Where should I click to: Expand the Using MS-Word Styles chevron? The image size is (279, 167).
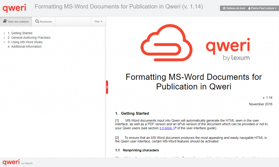[x=4, y=42]
